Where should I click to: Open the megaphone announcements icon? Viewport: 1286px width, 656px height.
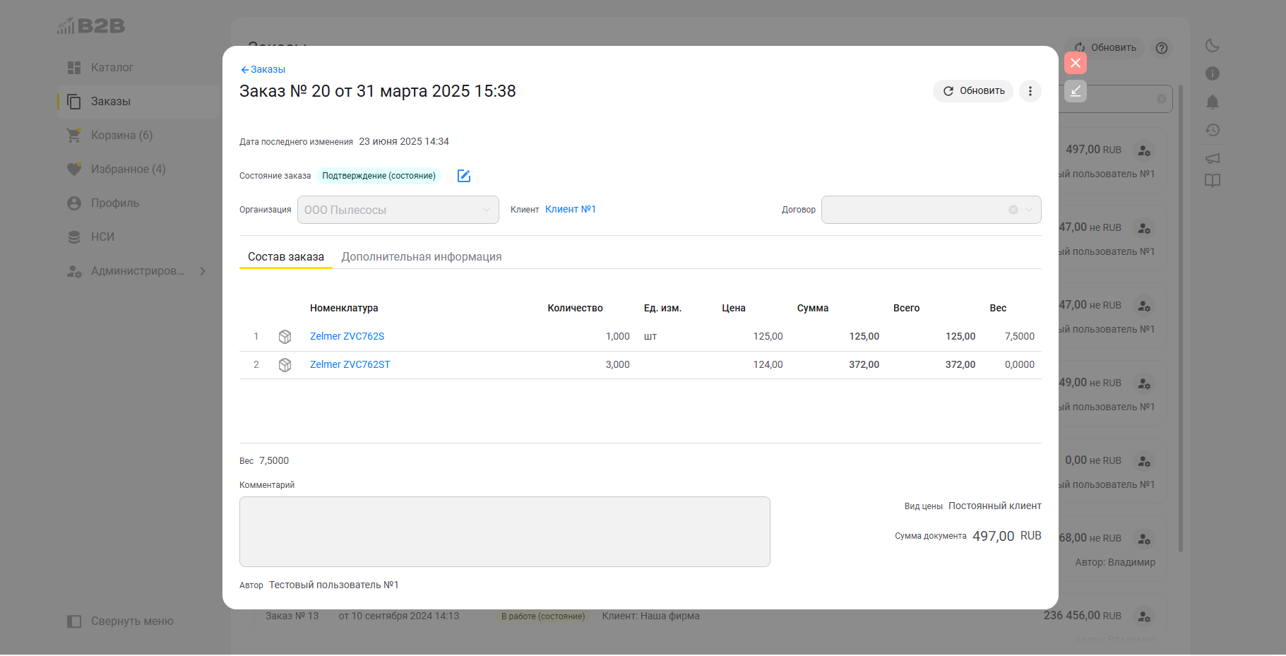coord(1213,158)
